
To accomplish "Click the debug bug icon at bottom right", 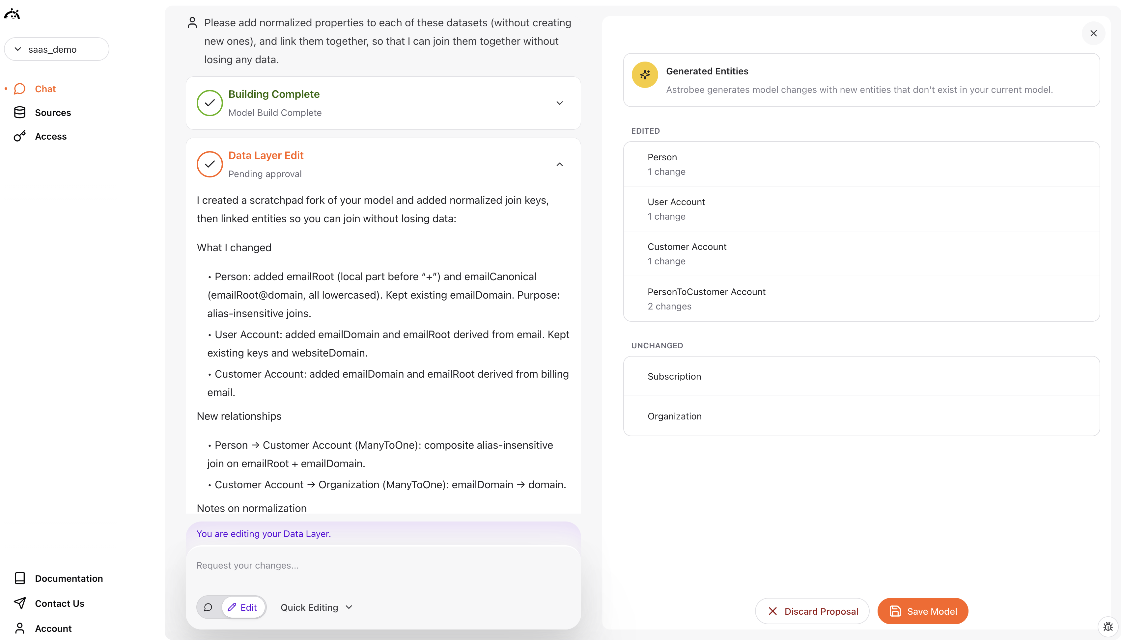I will coord(1108,626).
